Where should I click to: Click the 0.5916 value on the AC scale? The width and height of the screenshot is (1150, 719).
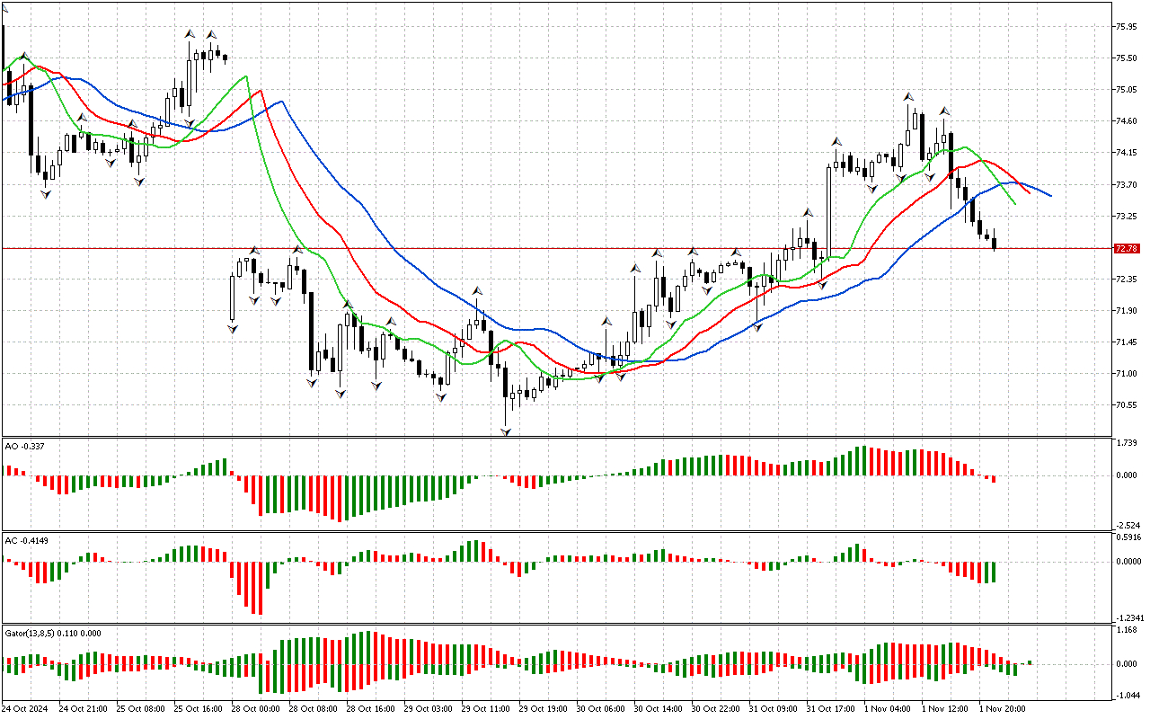click(x=1128, y=539)
